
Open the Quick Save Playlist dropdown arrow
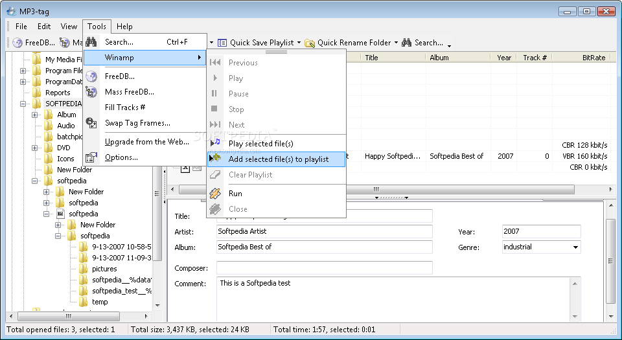(x=299, y=43)
